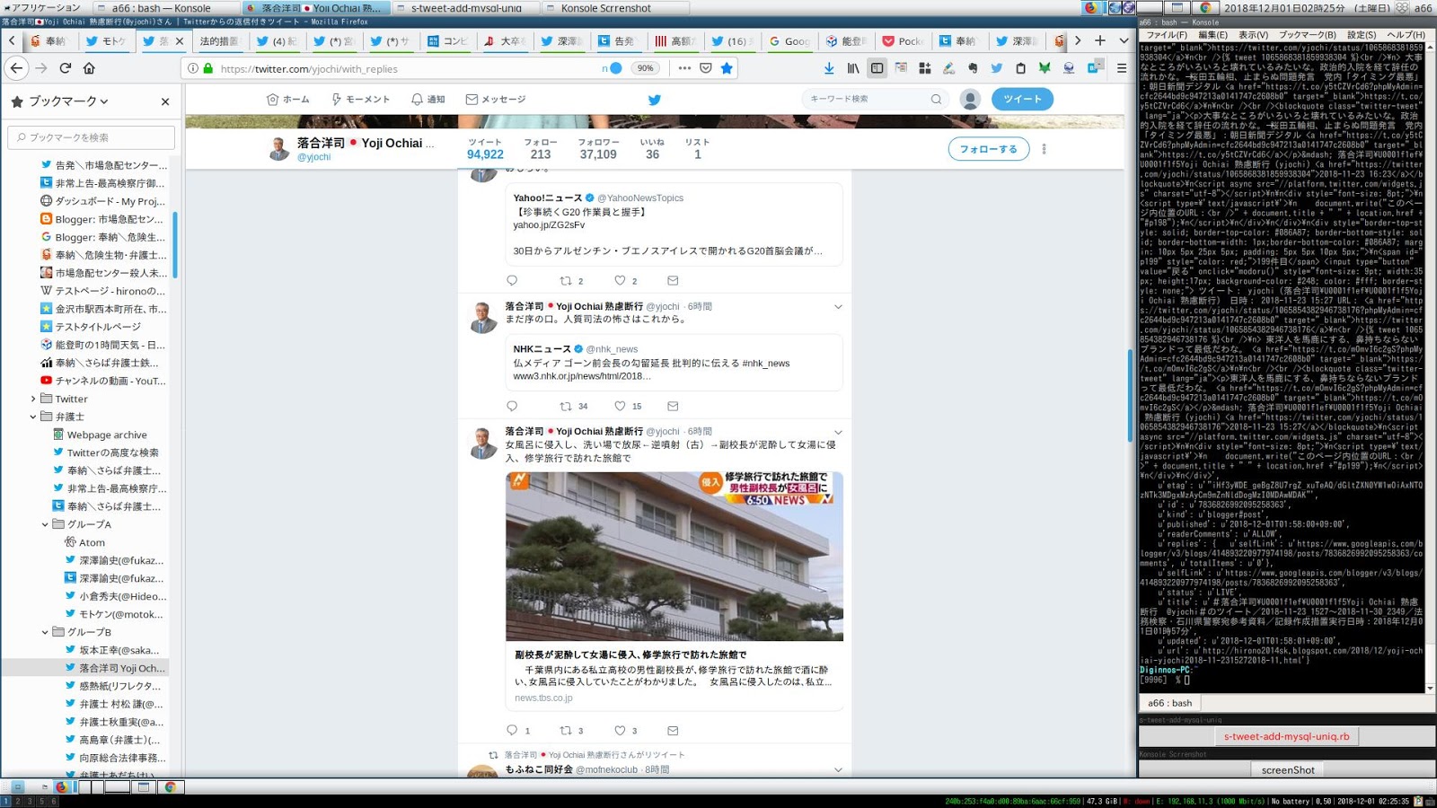The image size is (1437, 808).
Task: Click the フォローする button
Action: pyautogui.click(x=988, y=149)
